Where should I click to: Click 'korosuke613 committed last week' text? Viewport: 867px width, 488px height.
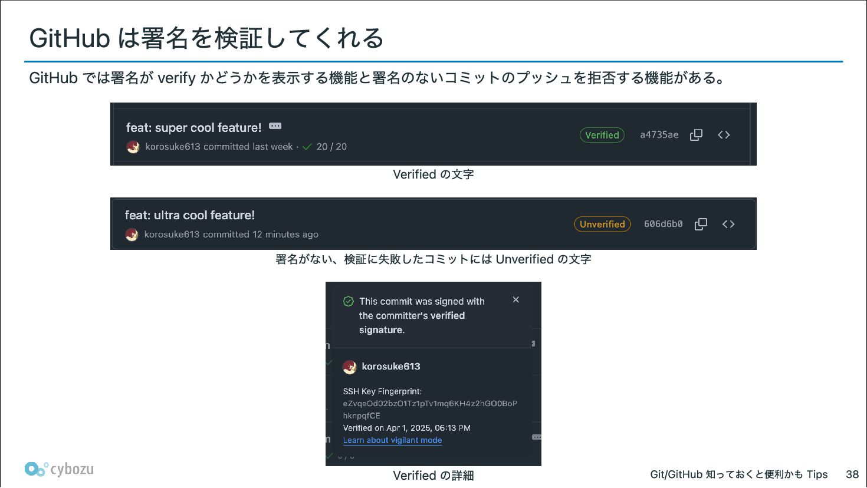pyautogui.click(x=219, y=147)
